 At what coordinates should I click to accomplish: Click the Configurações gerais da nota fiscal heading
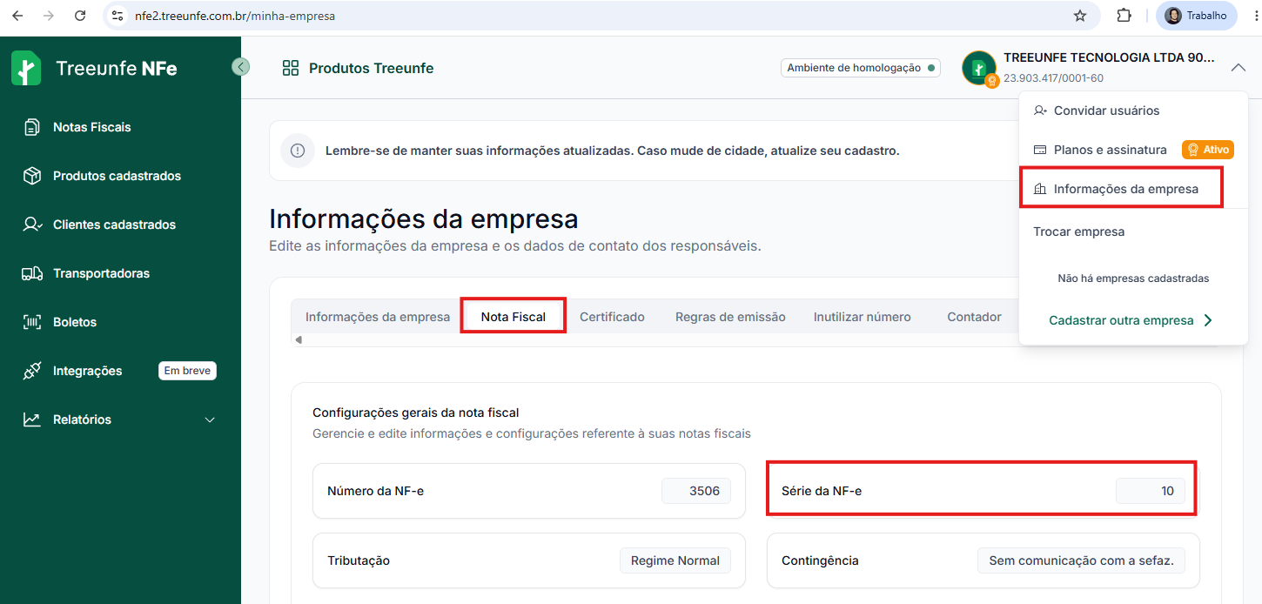(415, 413)
